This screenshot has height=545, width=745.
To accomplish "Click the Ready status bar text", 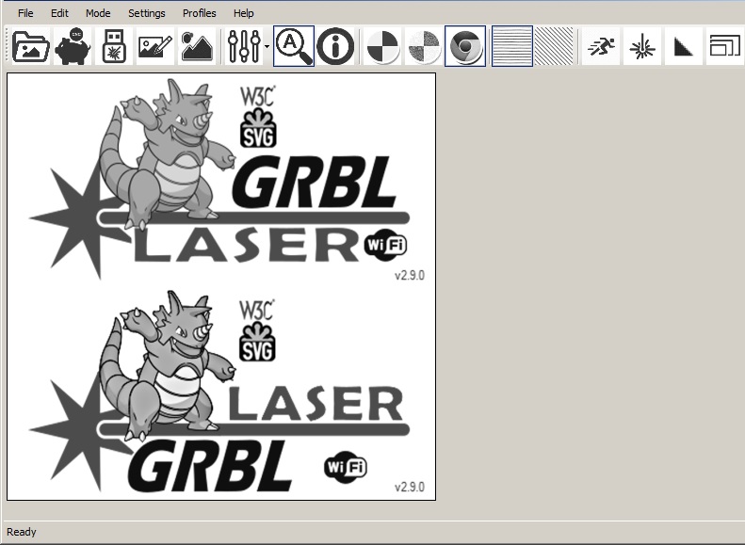I will click(22, 532).
